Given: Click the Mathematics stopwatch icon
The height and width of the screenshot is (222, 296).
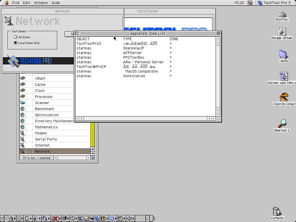Looking at the screenshot, I should tap(23, 127).
